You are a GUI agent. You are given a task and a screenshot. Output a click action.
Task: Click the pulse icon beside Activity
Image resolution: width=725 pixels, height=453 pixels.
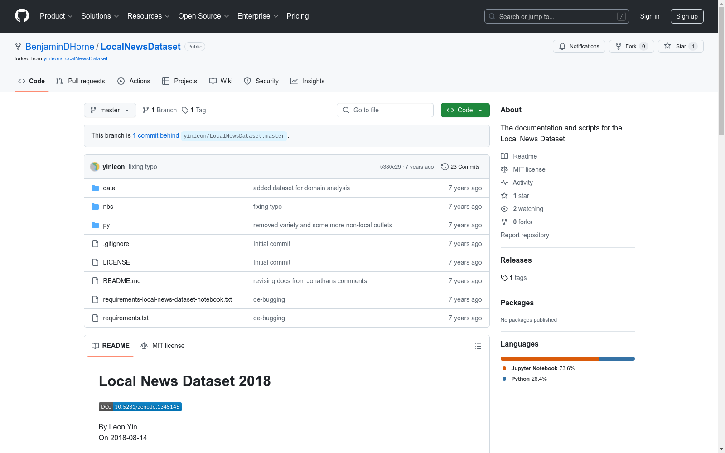(x=504, y=183)
